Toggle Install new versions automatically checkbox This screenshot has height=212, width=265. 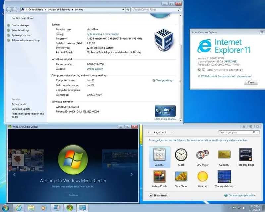point(204,70)
